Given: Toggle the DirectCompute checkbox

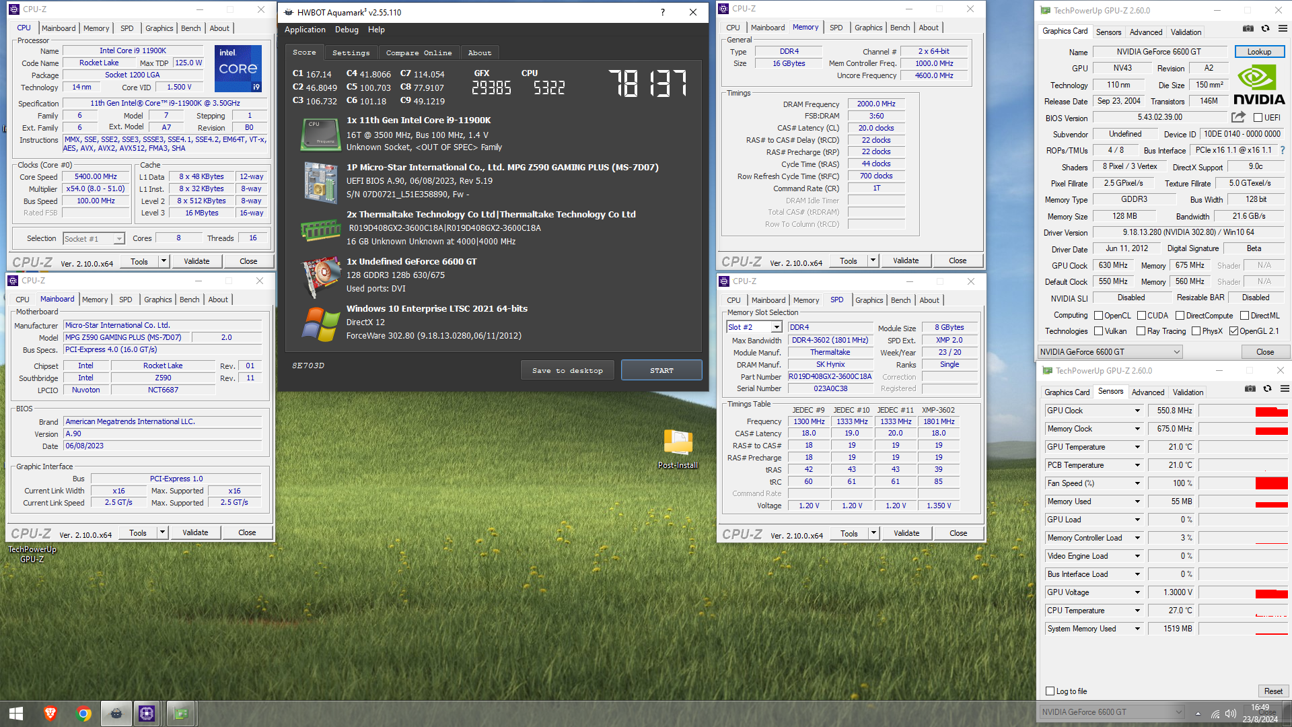Looking at the screenshot, I should pos(1180,316).
